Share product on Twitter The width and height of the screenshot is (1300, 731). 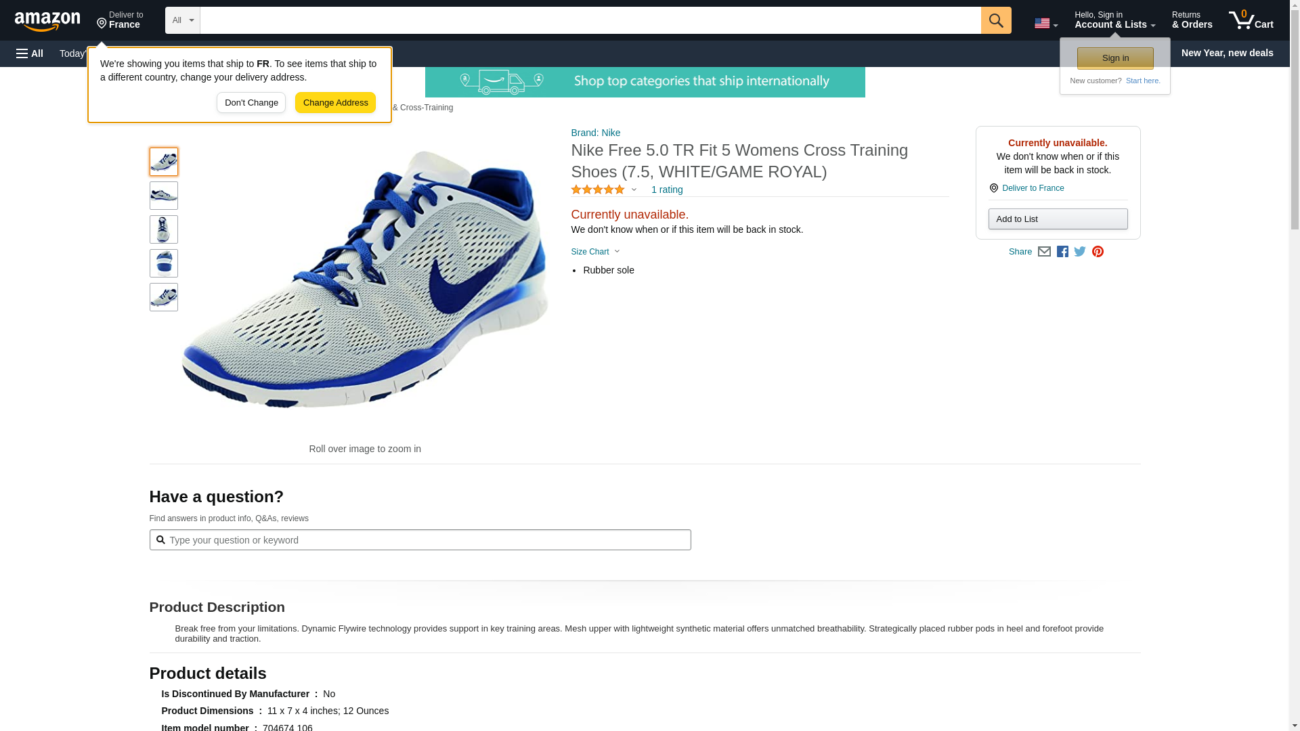[1080, 252]
